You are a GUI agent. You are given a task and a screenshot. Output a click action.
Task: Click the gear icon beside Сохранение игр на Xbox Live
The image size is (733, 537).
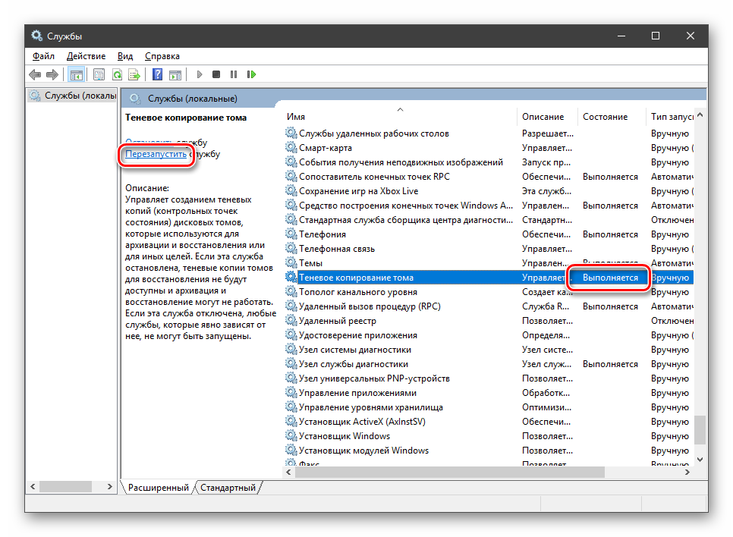coord(291,191)
